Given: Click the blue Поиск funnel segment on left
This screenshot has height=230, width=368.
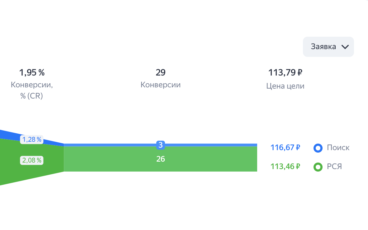Looking at the screenshot, I should (x=6, y=135).
